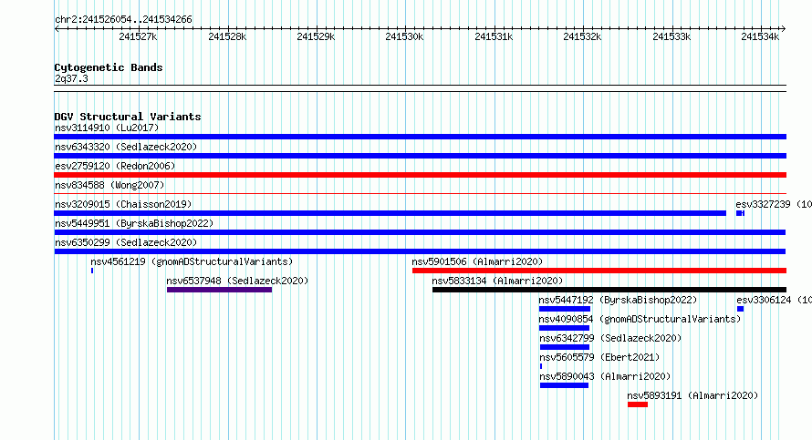812x440 pixels.
Task: Click the DGV Structural Variants track title
Action: point(128,117)
